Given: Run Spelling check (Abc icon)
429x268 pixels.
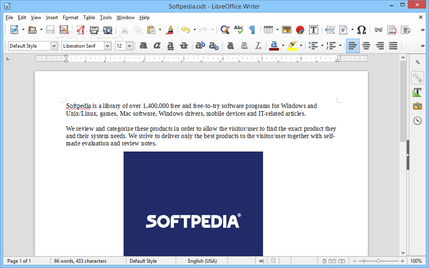Looking at the screenshot, I should coord(239,29).
